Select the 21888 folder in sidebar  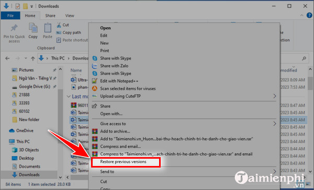(x=24, y=94)
